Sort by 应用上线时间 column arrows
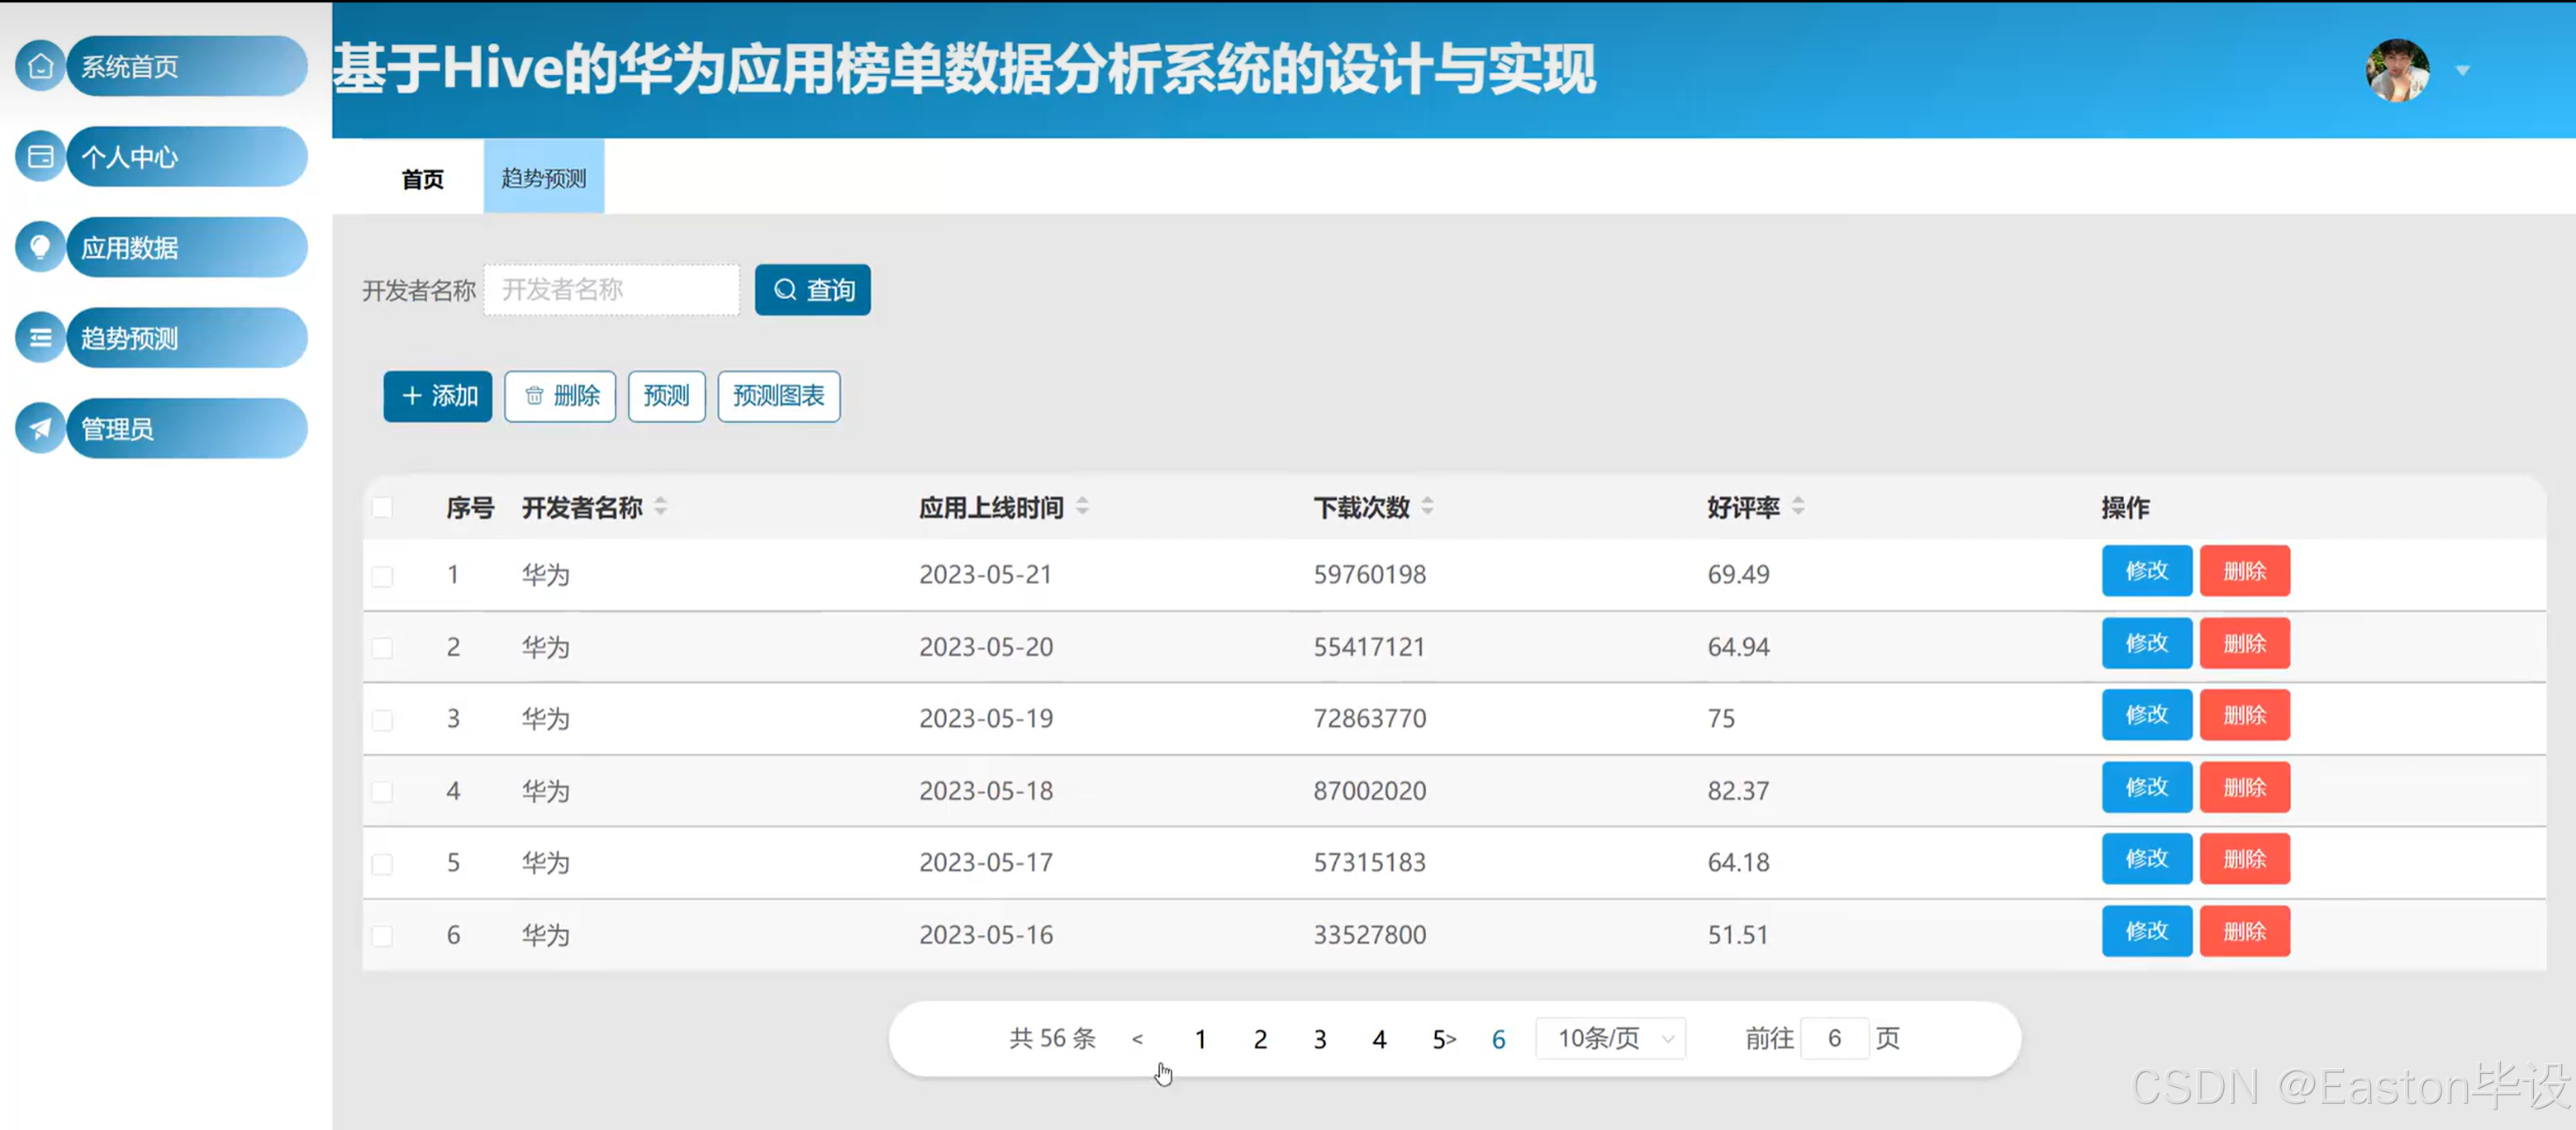 1082,507
